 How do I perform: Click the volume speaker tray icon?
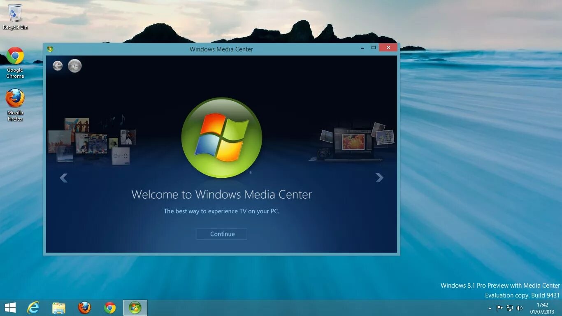[520, 308]
